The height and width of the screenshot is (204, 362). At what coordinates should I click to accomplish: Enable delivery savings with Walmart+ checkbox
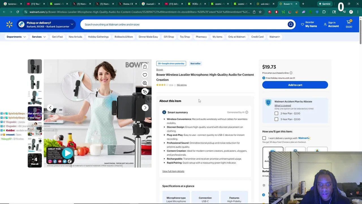[x=264, y=138]
